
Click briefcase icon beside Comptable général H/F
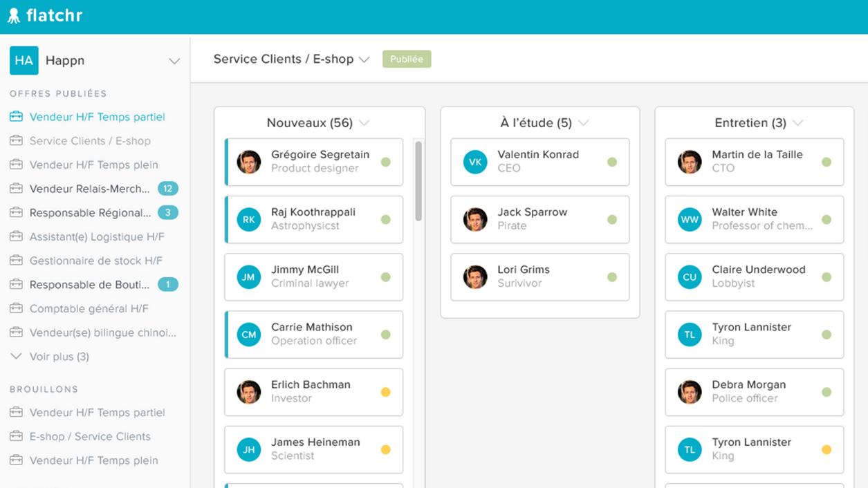point(17,308)
